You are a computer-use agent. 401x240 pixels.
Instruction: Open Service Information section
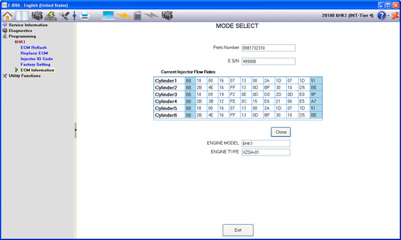[x=28, y=25]
